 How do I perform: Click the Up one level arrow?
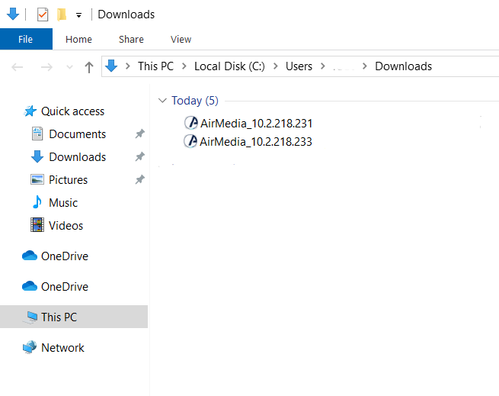tap(89, 67)
